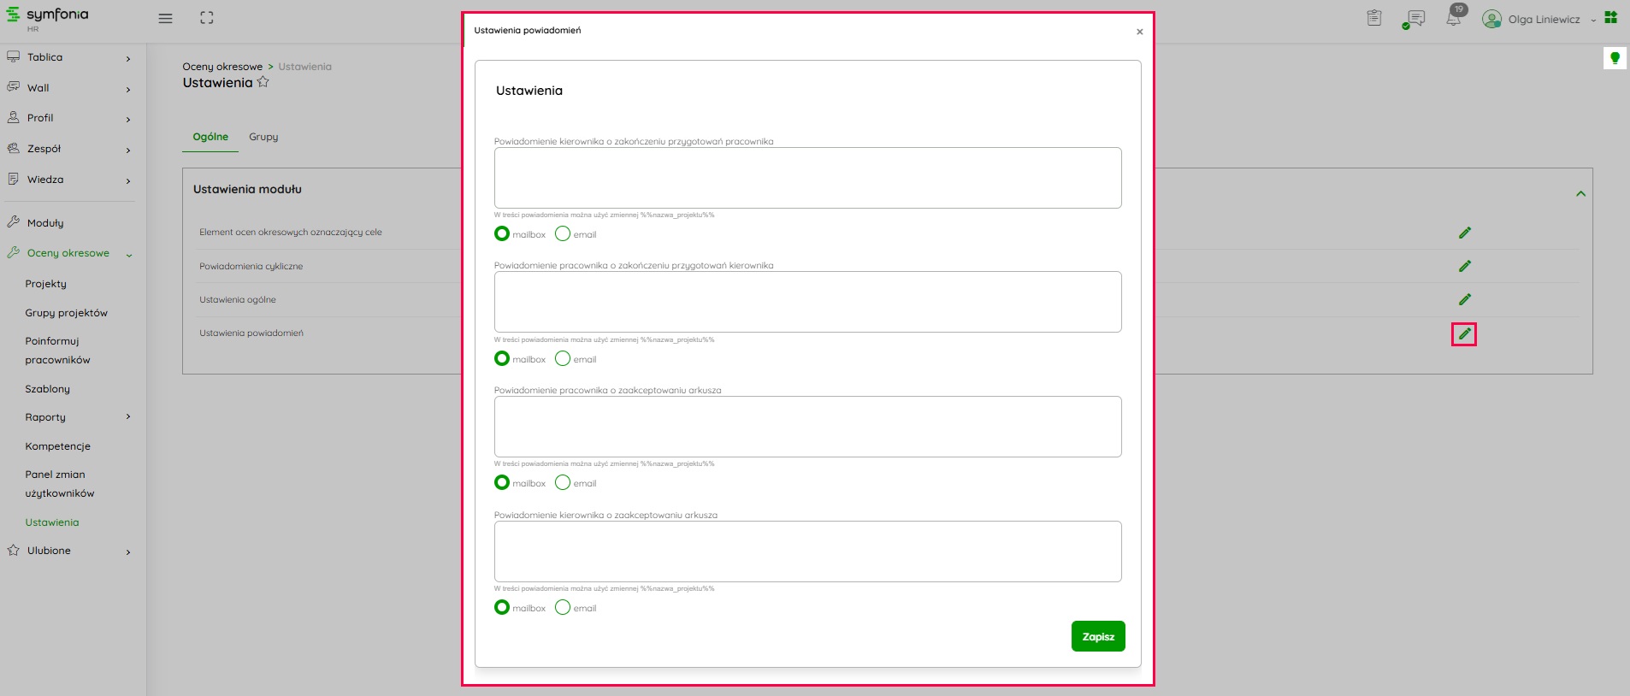This screenshot has height=696, width=1630.
Task: Select email for Powiadomienie pracownika o zaakceptowaniu arkusza
Action: (x=563, y=482)
